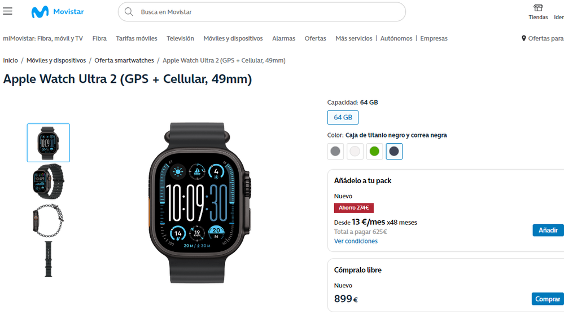This screenshot has width=564, height=315.
Task: Click the Movistar logo
Action: pyautogui.click(x=58, y=12)
